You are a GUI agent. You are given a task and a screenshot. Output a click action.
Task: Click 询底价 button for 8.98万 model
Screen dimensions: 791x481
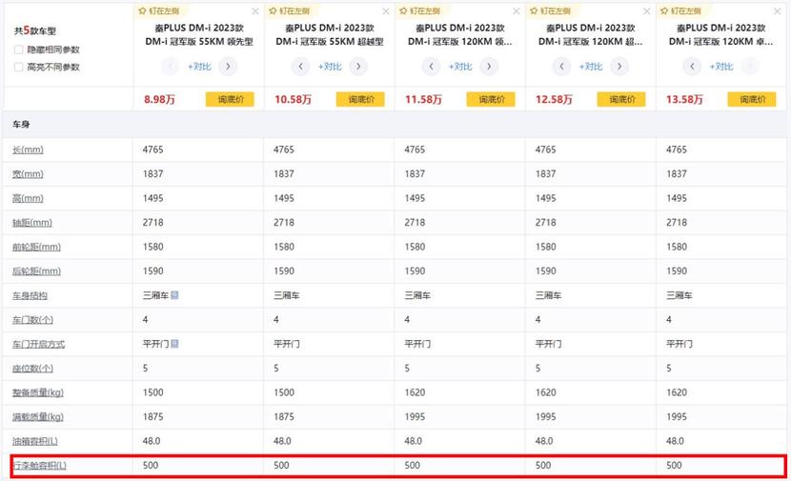pyautogui.click(x=230, y=99)
